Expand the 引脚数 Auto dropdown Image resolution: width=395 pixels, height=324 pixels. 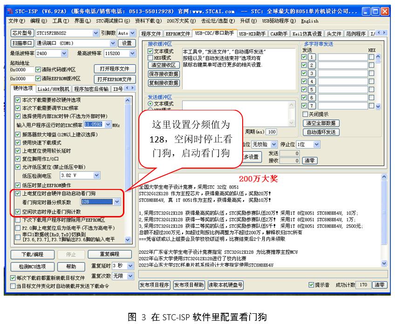coord(132,33)
